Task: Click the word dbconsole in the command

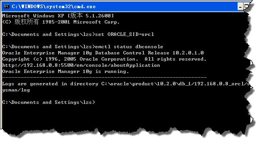Action: coord(149,47)
